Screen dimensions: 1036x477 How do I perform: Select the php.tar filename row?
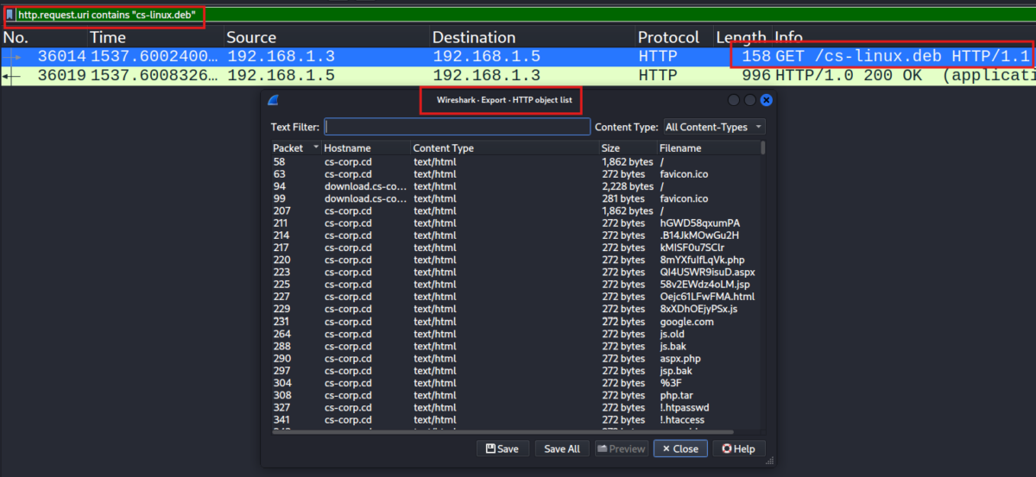click(515, 395)
